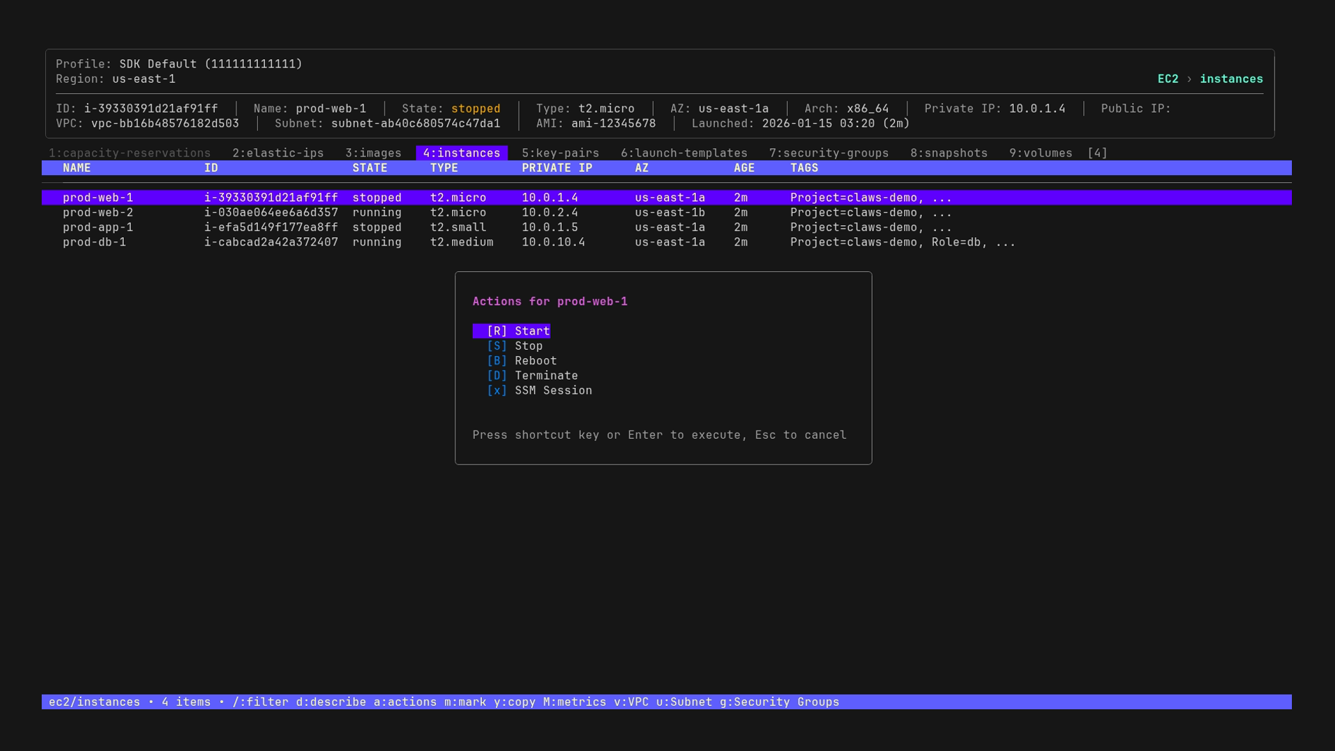Click subnet ID subnet-ab40c680574c47da1
Image resolution: width=1335 pixels, height=751 pixels.
[x=416, y=124]
